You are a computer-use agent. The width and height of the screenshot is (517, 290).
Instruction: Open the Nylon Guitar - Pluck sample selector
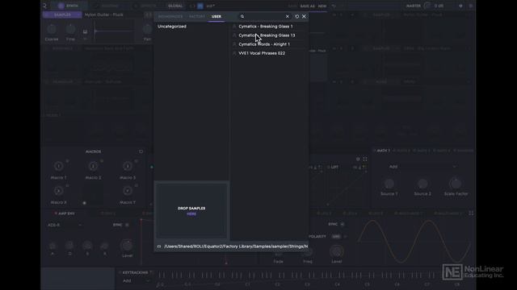pos(104,14)
